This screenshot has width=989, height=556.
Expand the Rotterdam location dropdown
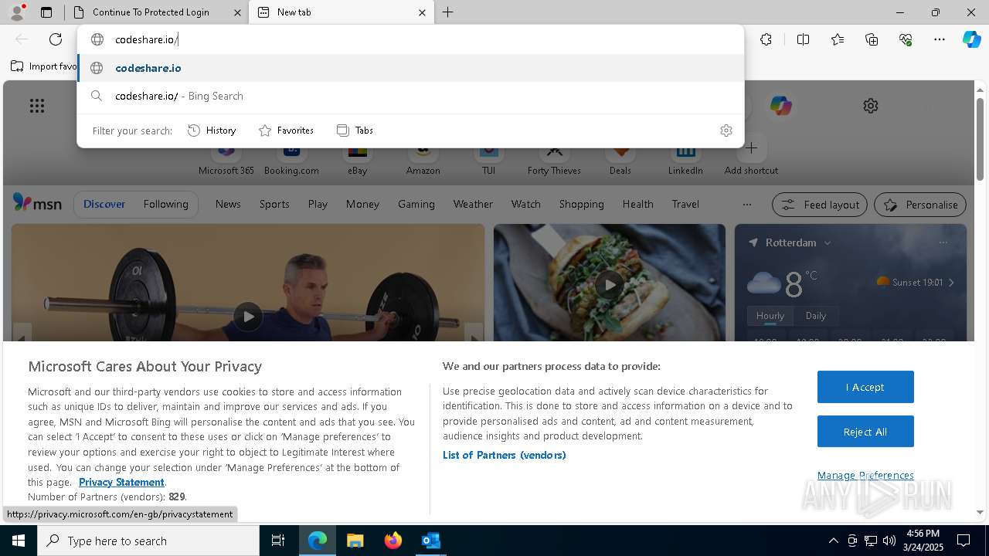pos(827,242)
